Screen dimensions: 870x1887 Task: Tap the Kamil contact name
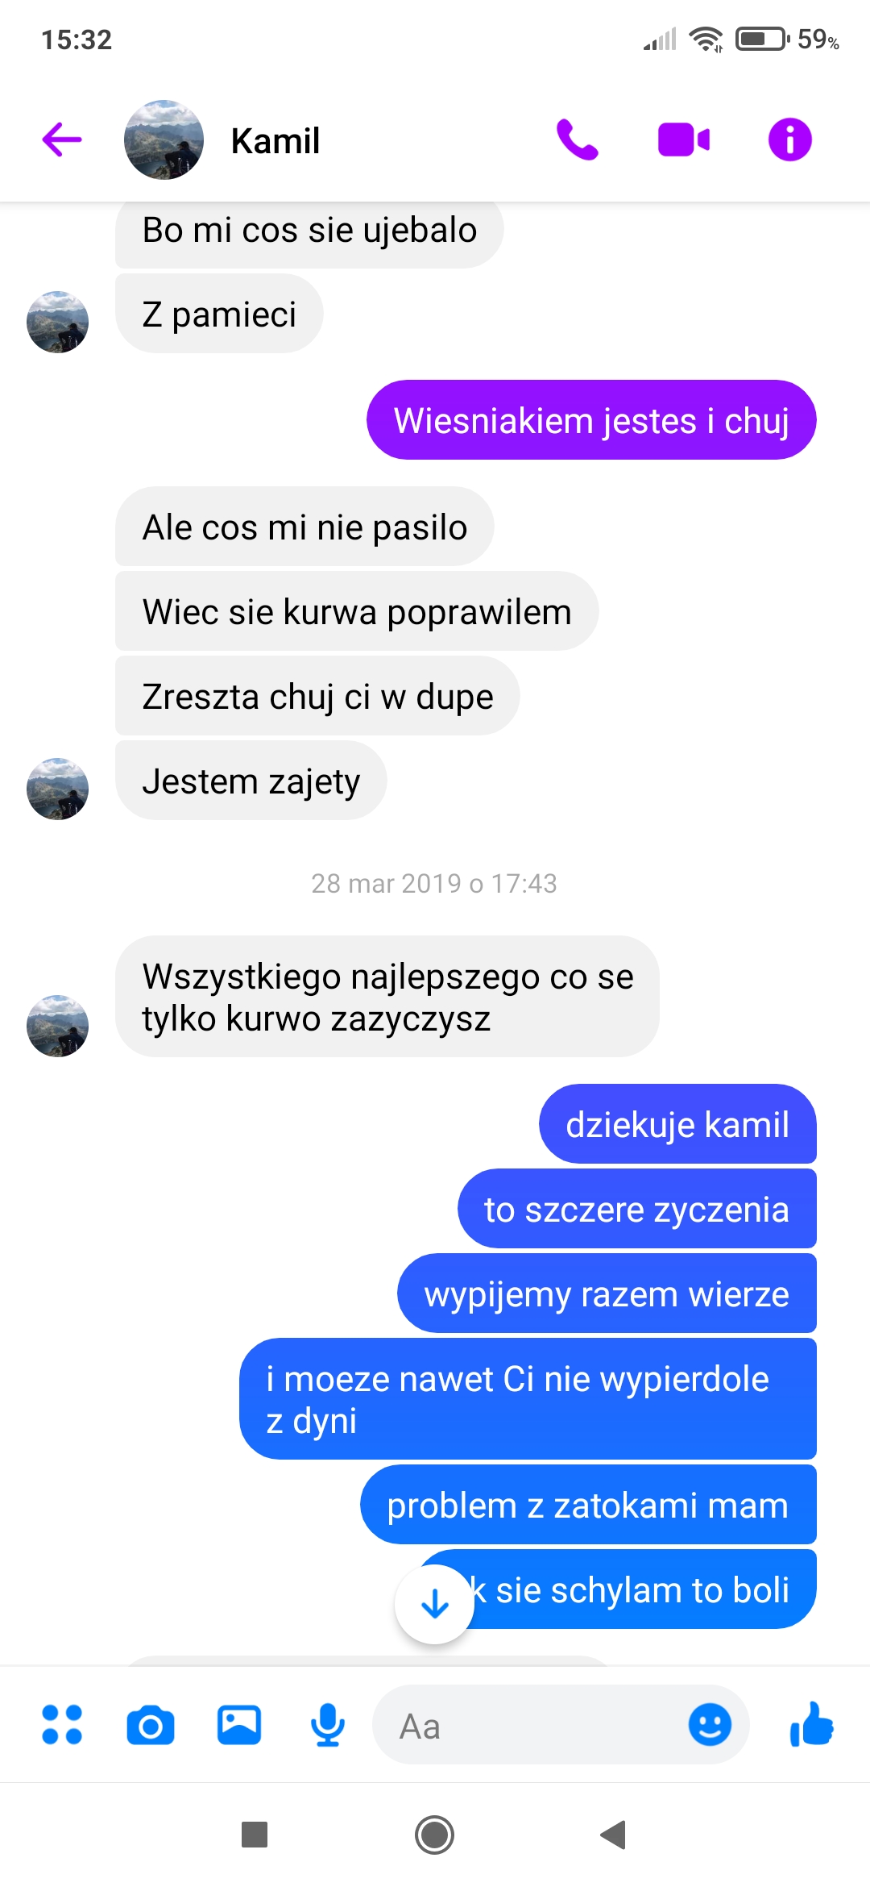pyautogui.click(x=275, y=140)
